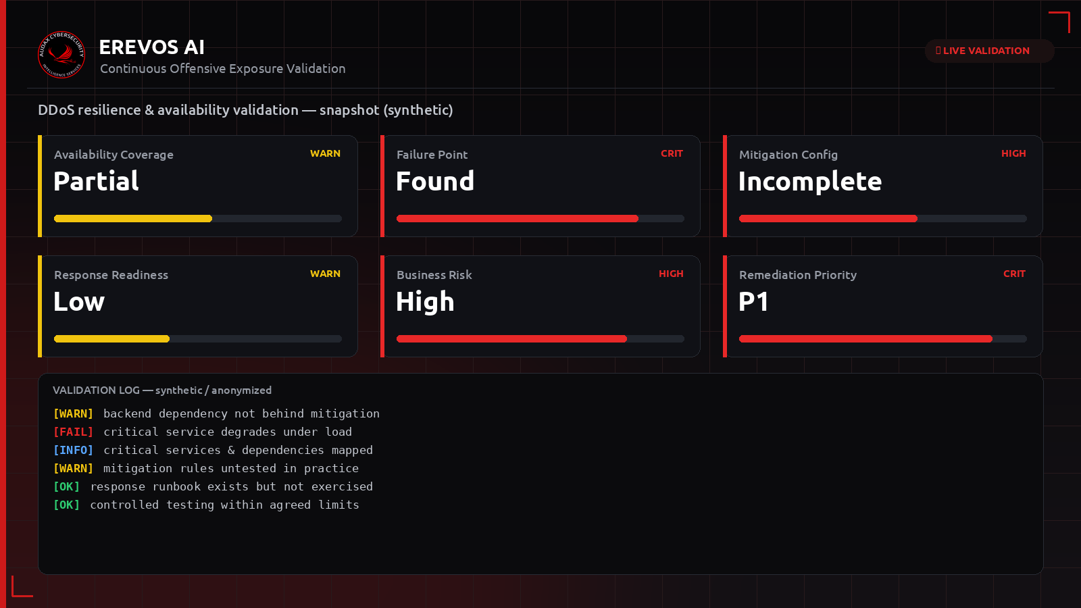Click the Found value text
Image resolution: width=1081 pixels, height=608 pixels.
coord(435,181)
